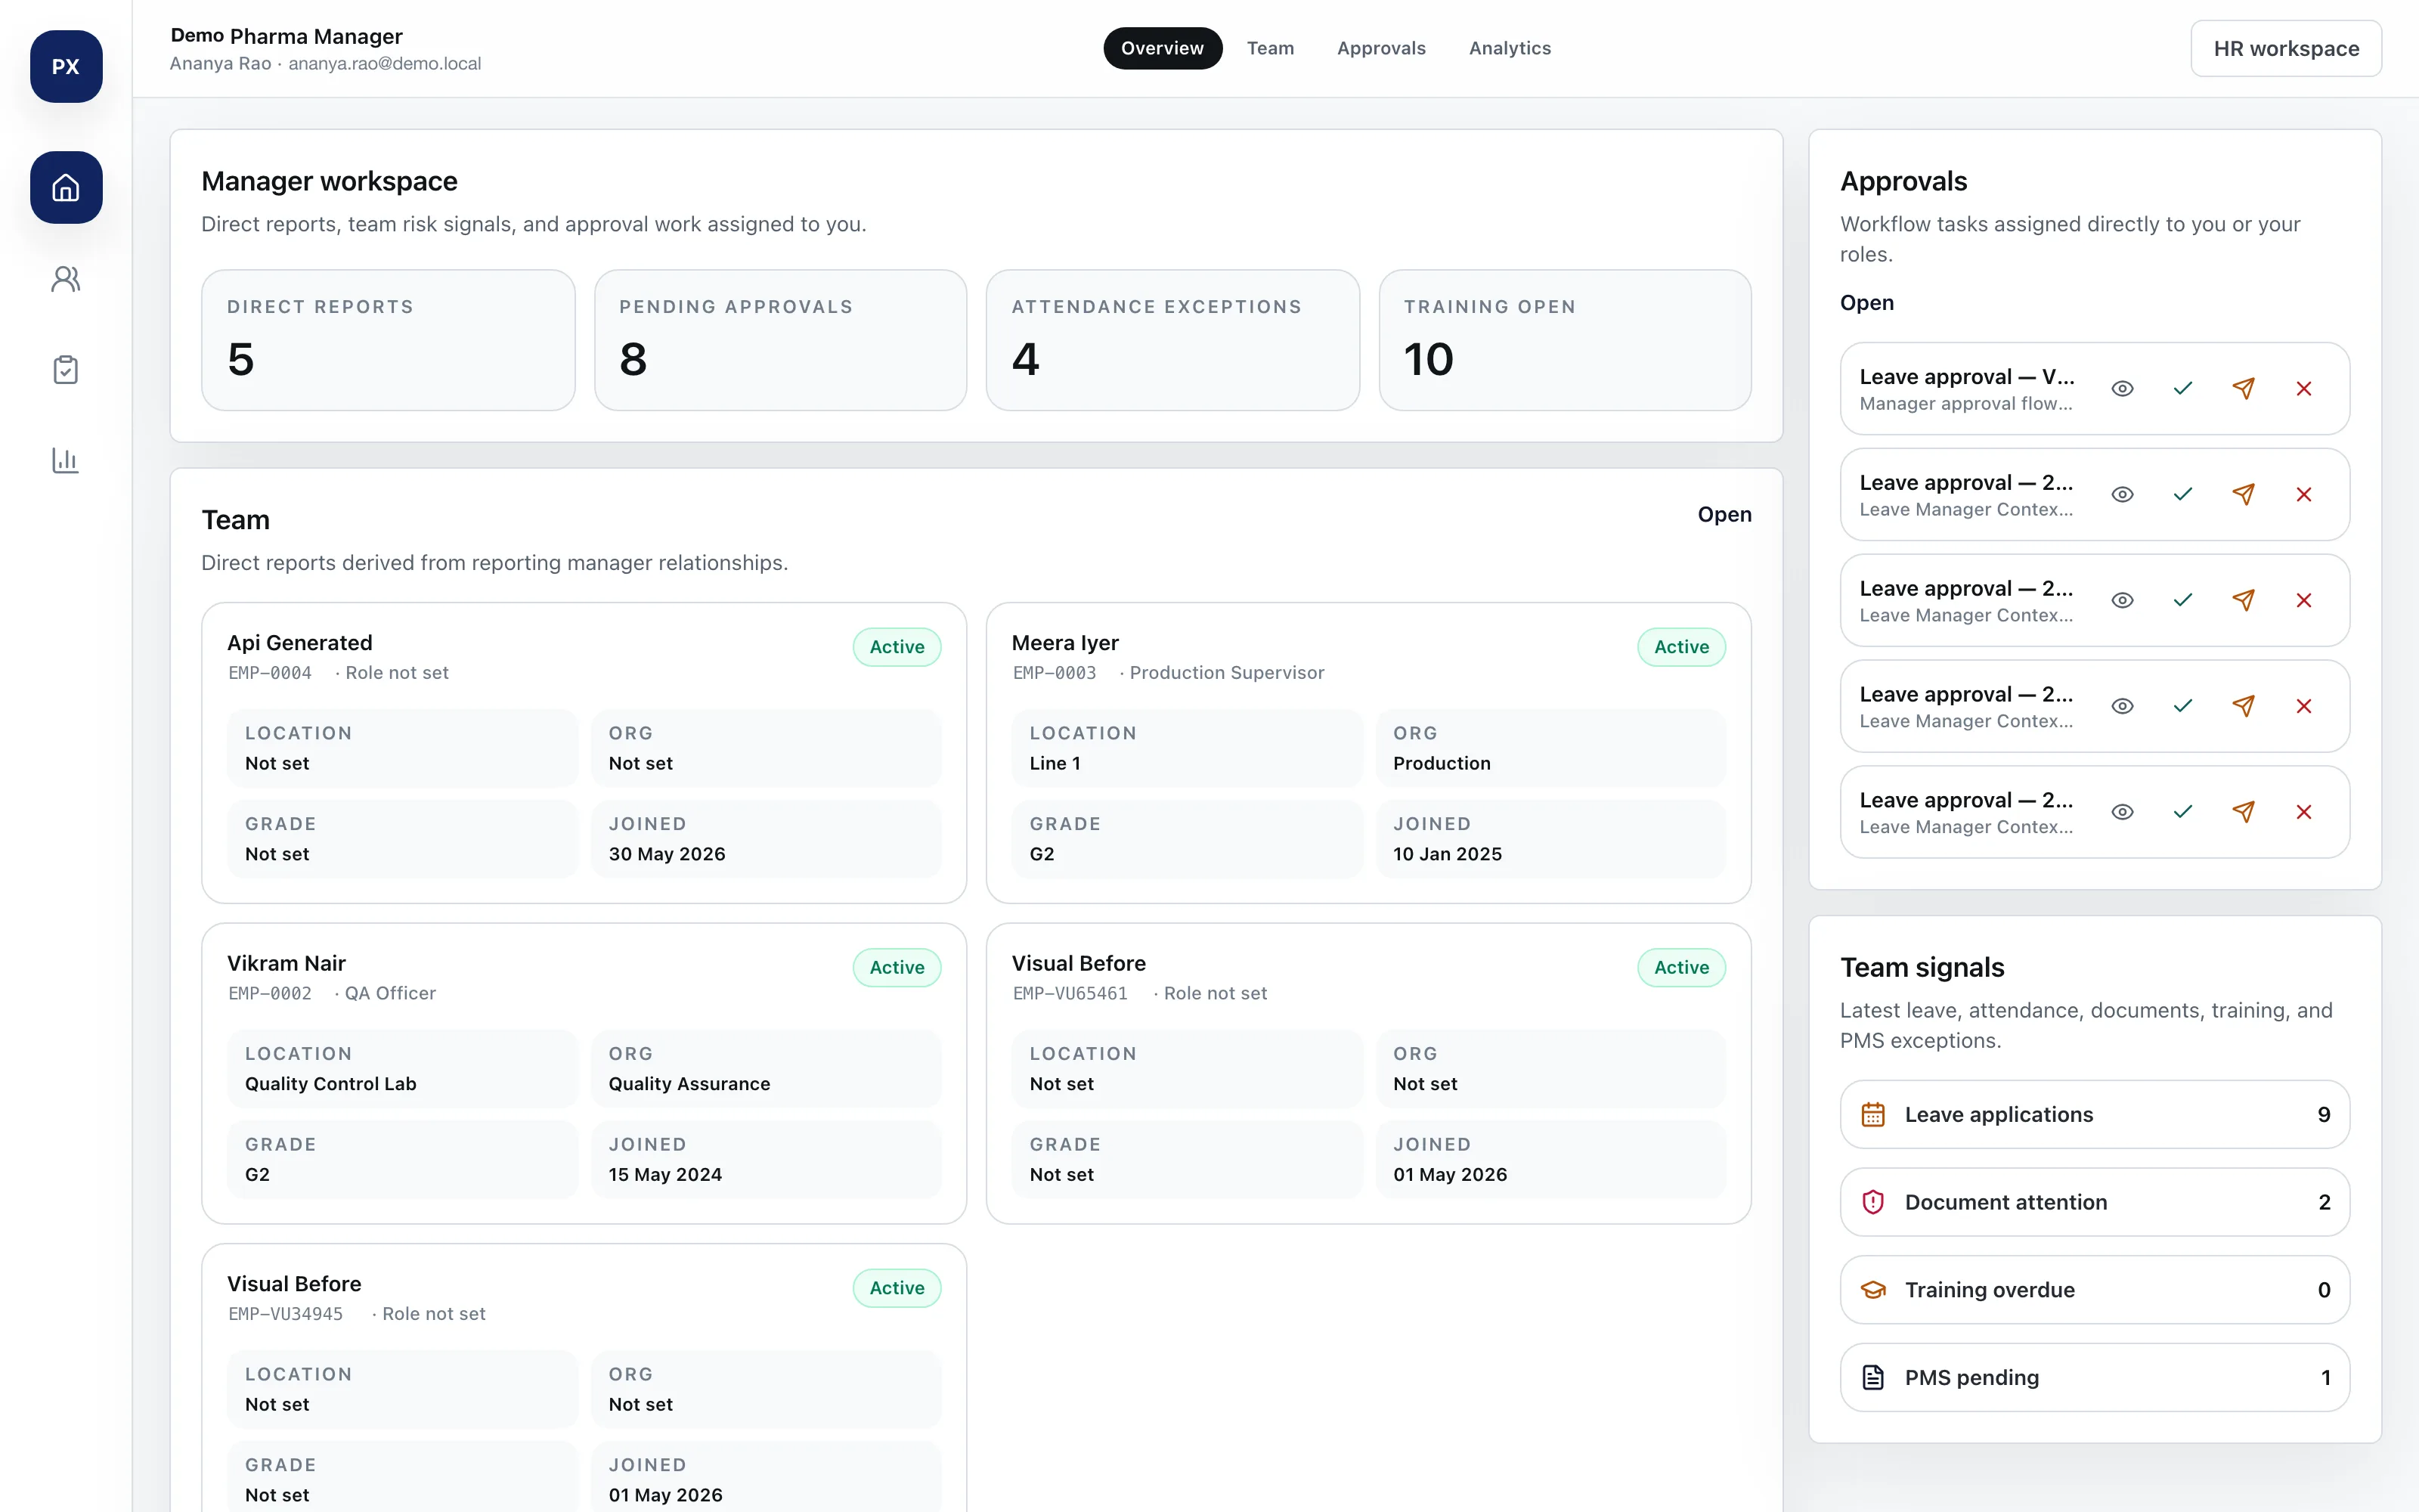Forward the Leave approval — V... task
The height and width of the screenshot is (1512, 2419).
(x=2243, y=388)
